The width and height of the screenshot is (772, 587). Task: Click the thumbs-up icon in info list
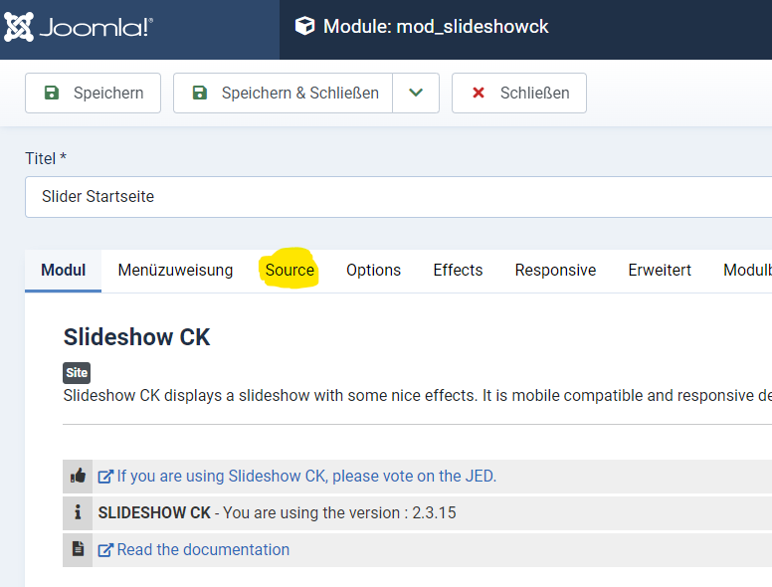click(78, 476)
